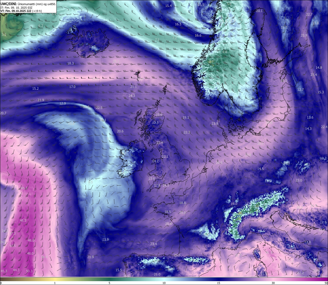
Task: Click the map value "18.3"
Action: [x=70, y=63]
